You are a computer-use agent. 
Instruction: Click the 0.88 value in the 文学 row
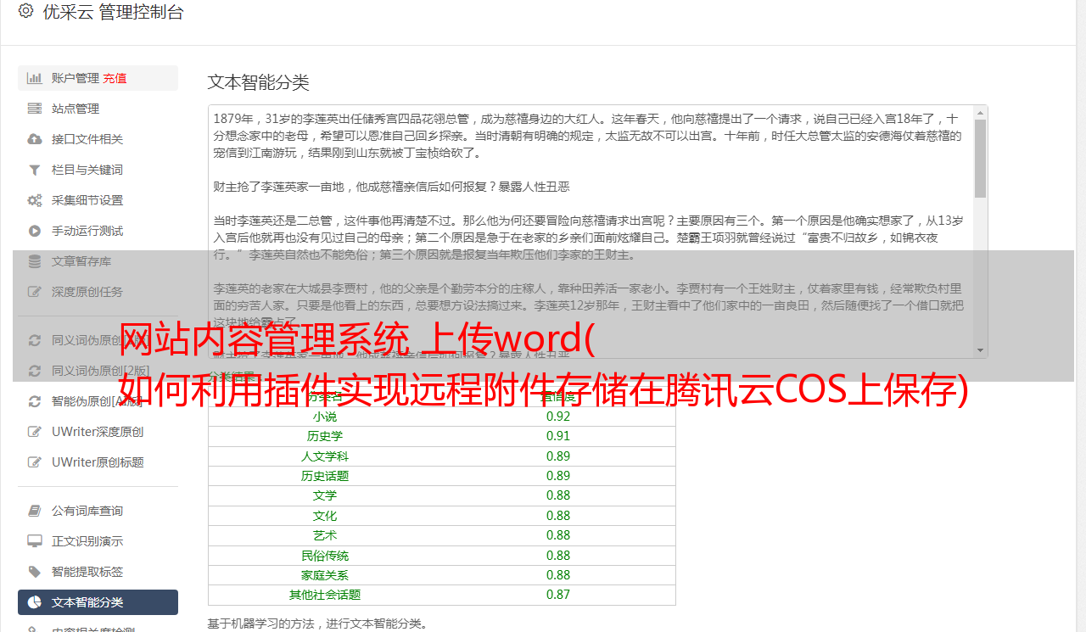(558, 495)
